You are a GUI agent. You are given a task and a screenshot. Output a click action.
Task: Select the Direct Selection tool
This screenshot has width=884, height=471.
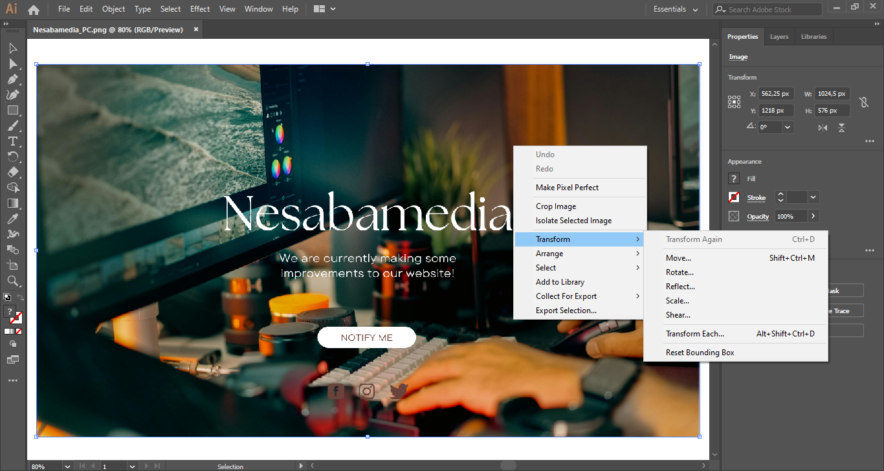pos(13,64)
